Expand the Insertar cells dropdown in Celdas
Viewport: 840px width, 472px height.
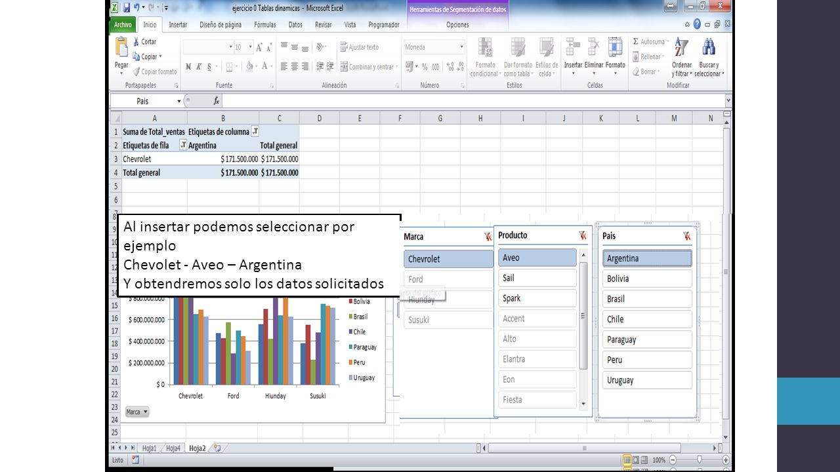point(573,73)
